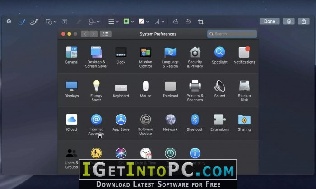Open App Store preferences
The height and width of the screenshot is (189, 316).
[121, 122]
